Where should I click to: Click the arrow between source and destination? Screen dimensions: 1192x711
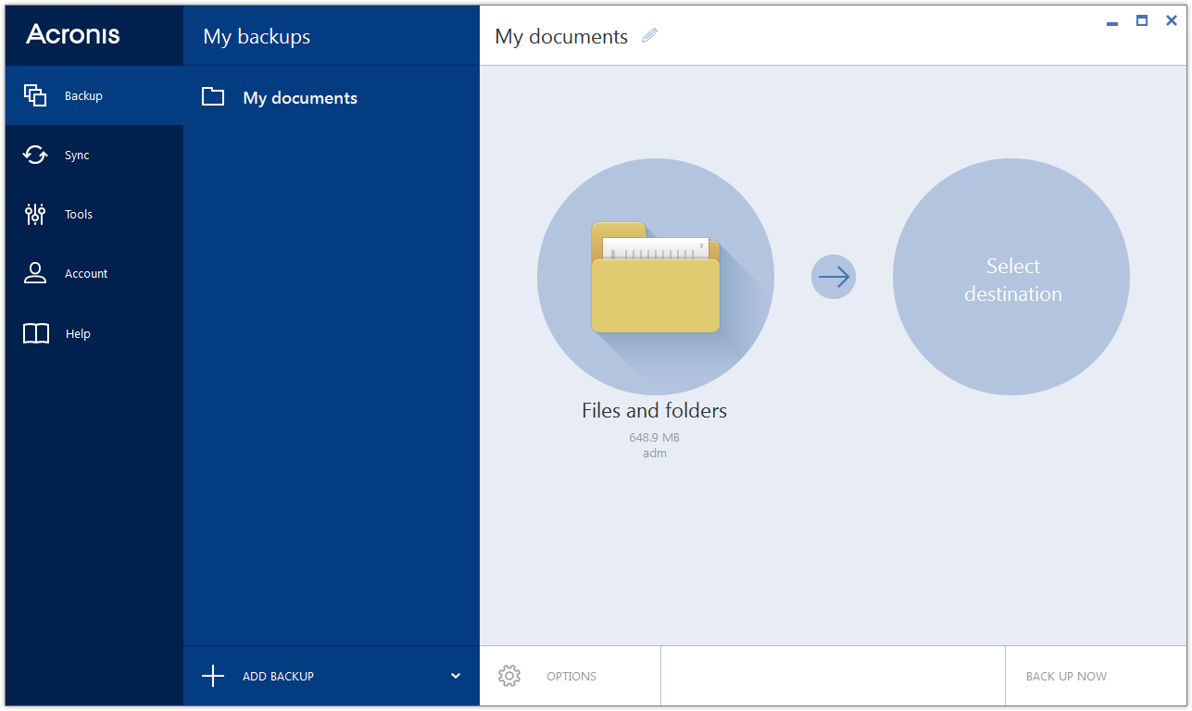834,277
